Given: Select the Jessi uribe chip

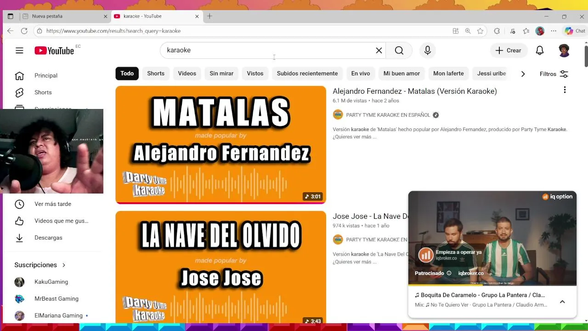Looking at the screenshot, I should 491,74.
